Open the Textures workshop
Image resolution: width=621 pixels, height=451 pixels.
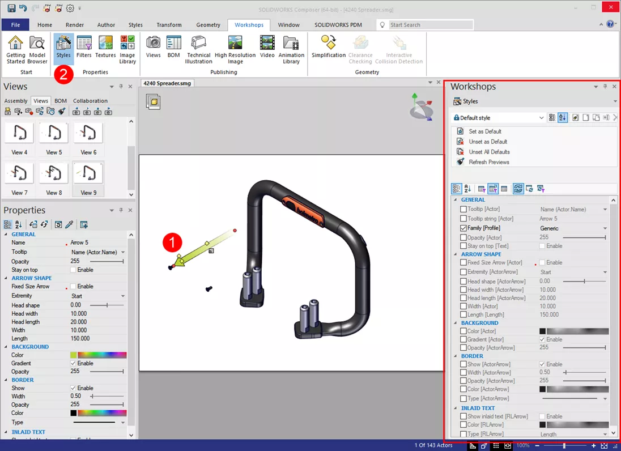pyautogui.click(x=105, y=46)
